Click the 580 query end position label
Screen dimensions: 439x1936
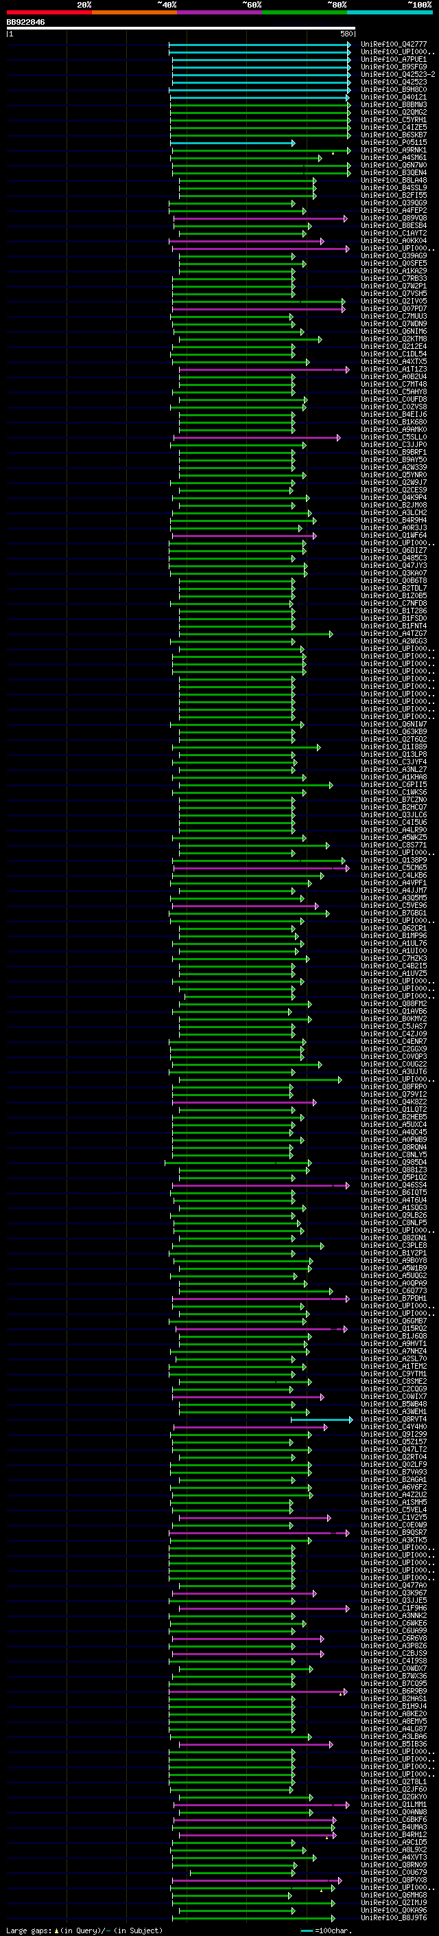[346, 34]
